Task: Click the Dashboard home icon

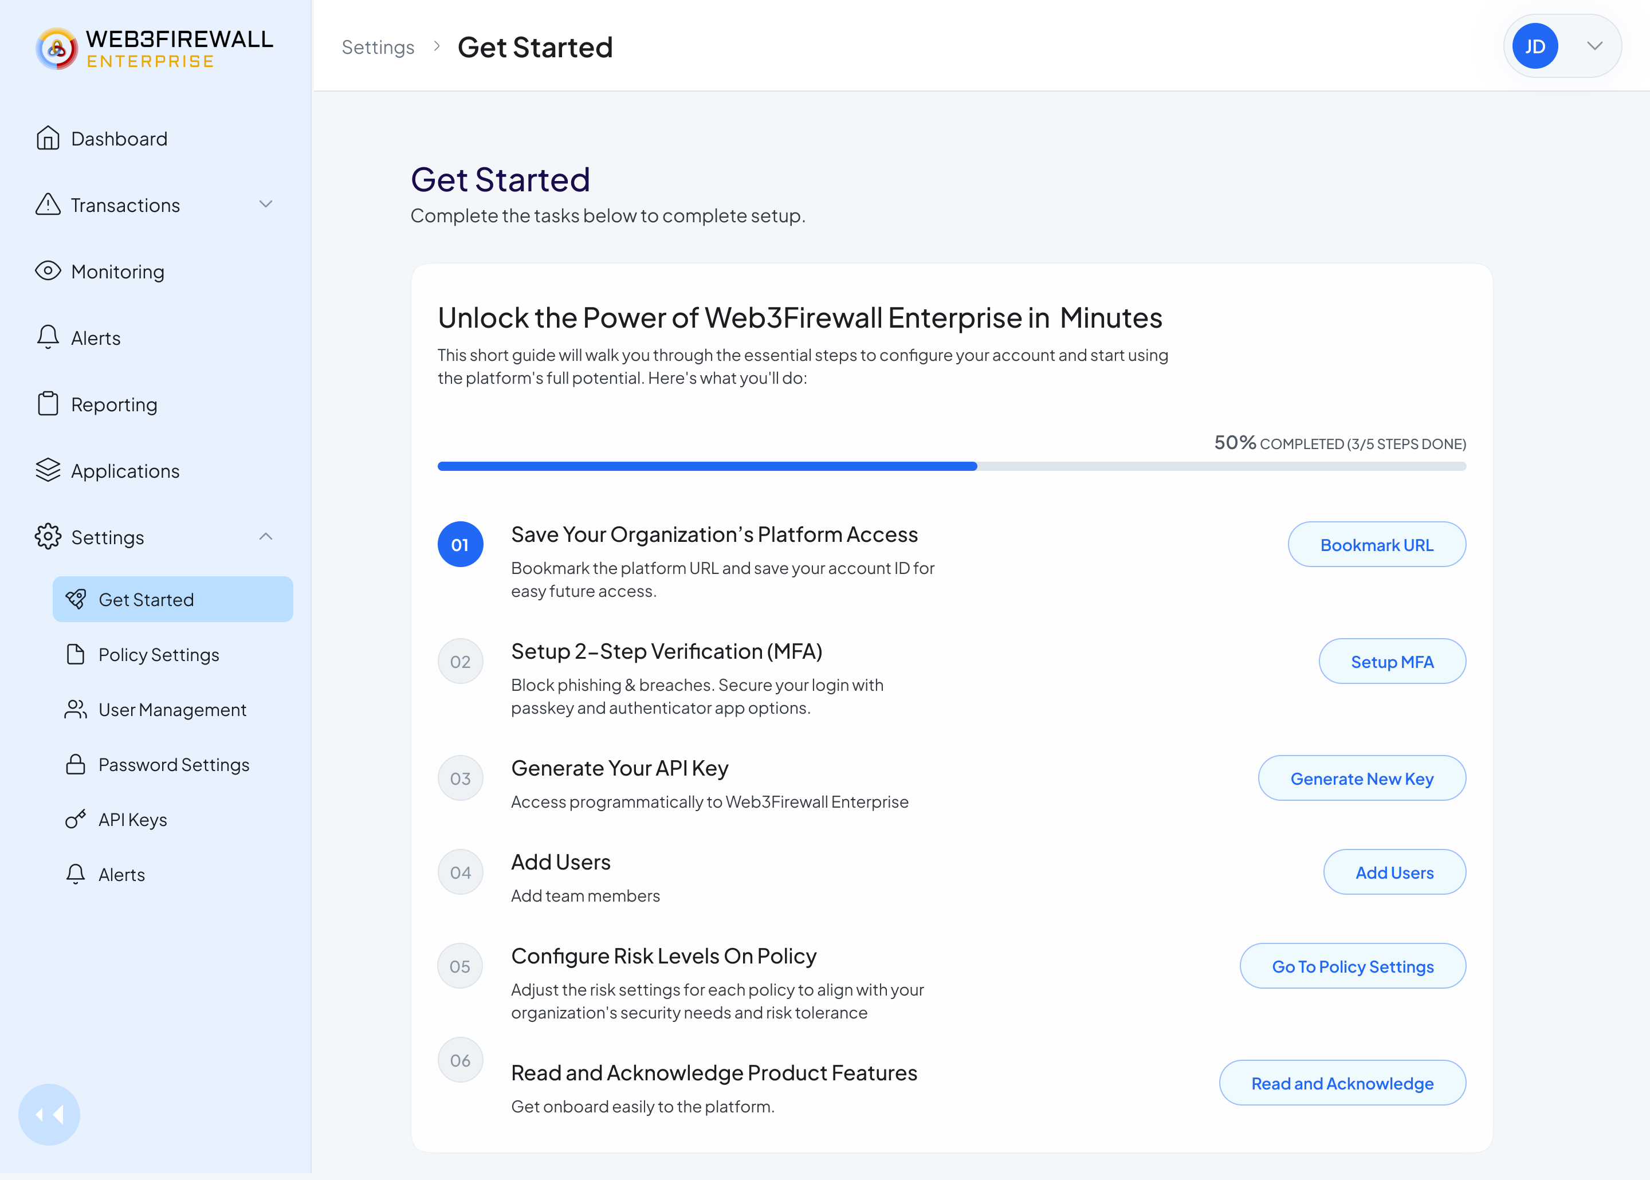Action: (48, 138)
